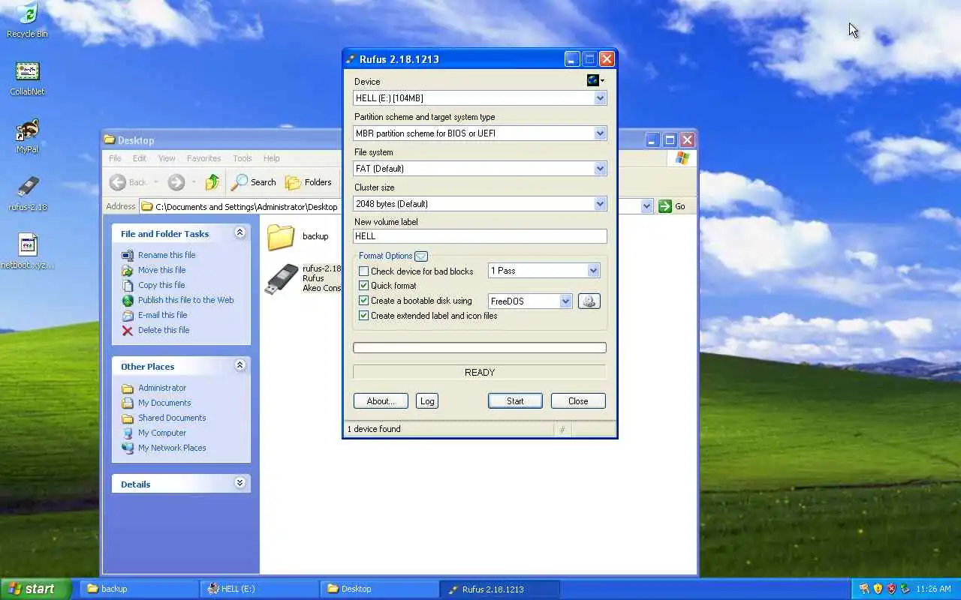Open File system dropdown
Viewport: 961px width, 600px height.
[600, 169]
